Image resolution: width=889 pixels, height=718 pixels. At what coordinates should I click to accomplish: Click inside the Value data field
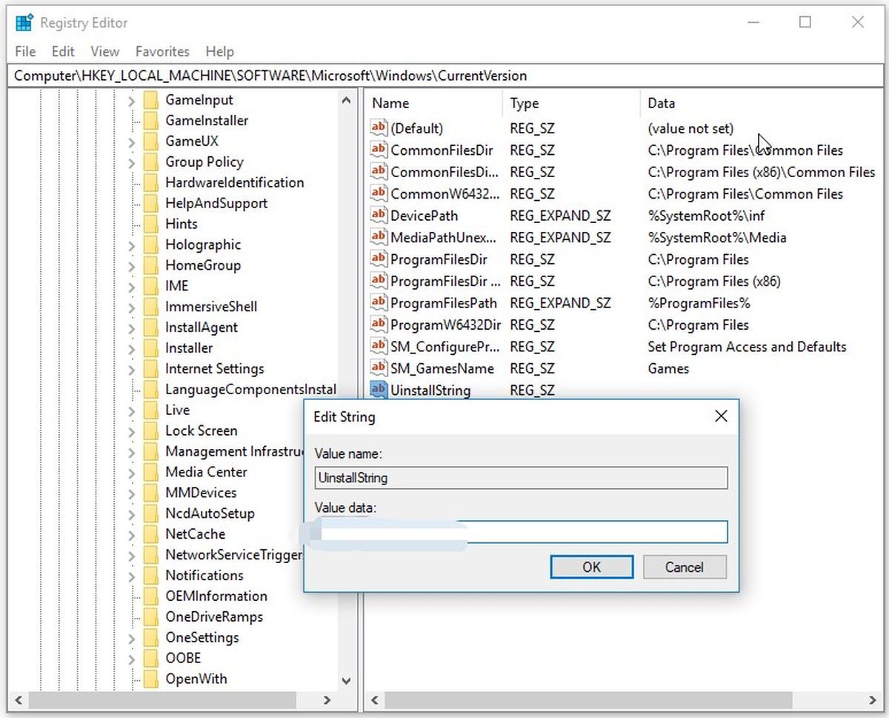tap(522, 532)
